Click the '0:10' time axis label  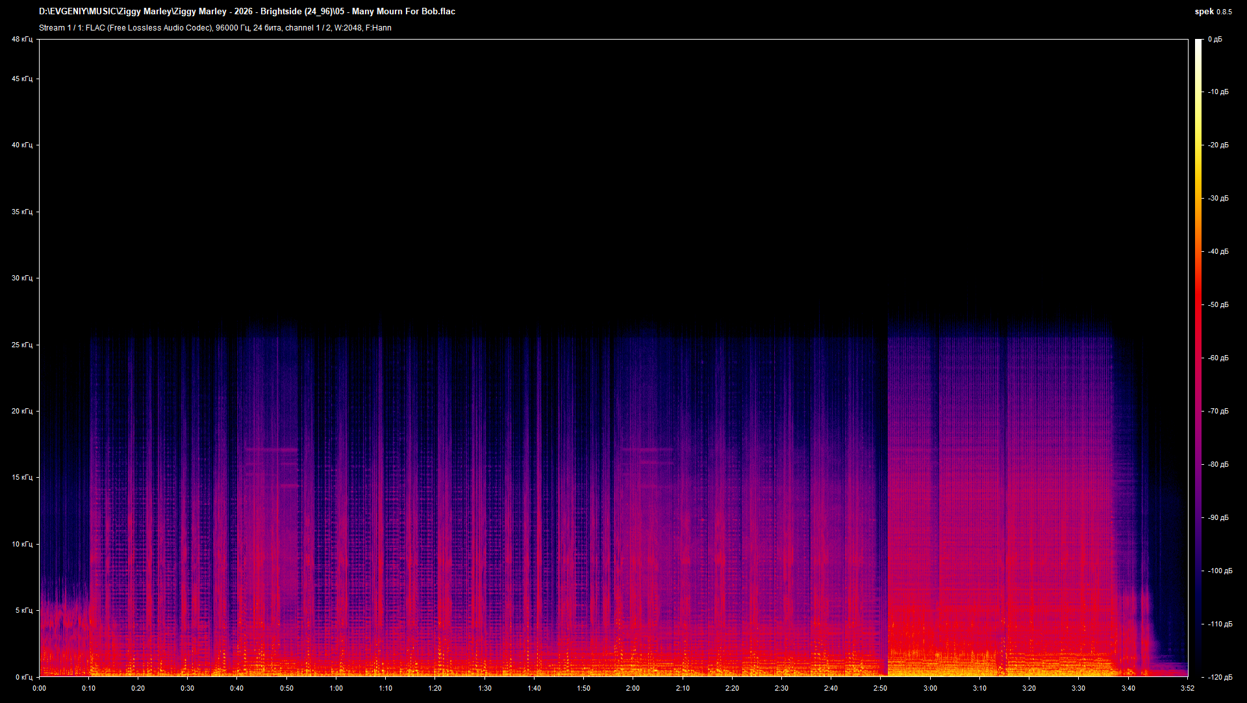click(88, 689)
